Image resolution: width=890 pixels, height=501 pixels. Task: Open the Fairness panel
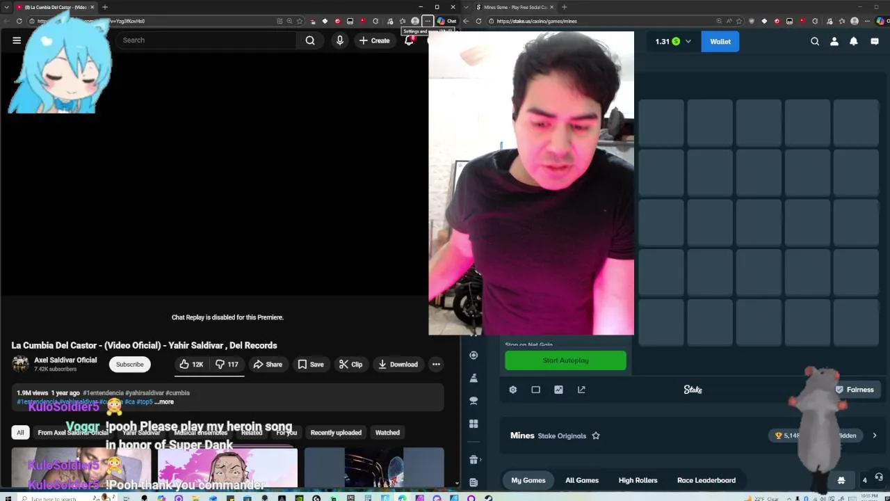point(855,390)
